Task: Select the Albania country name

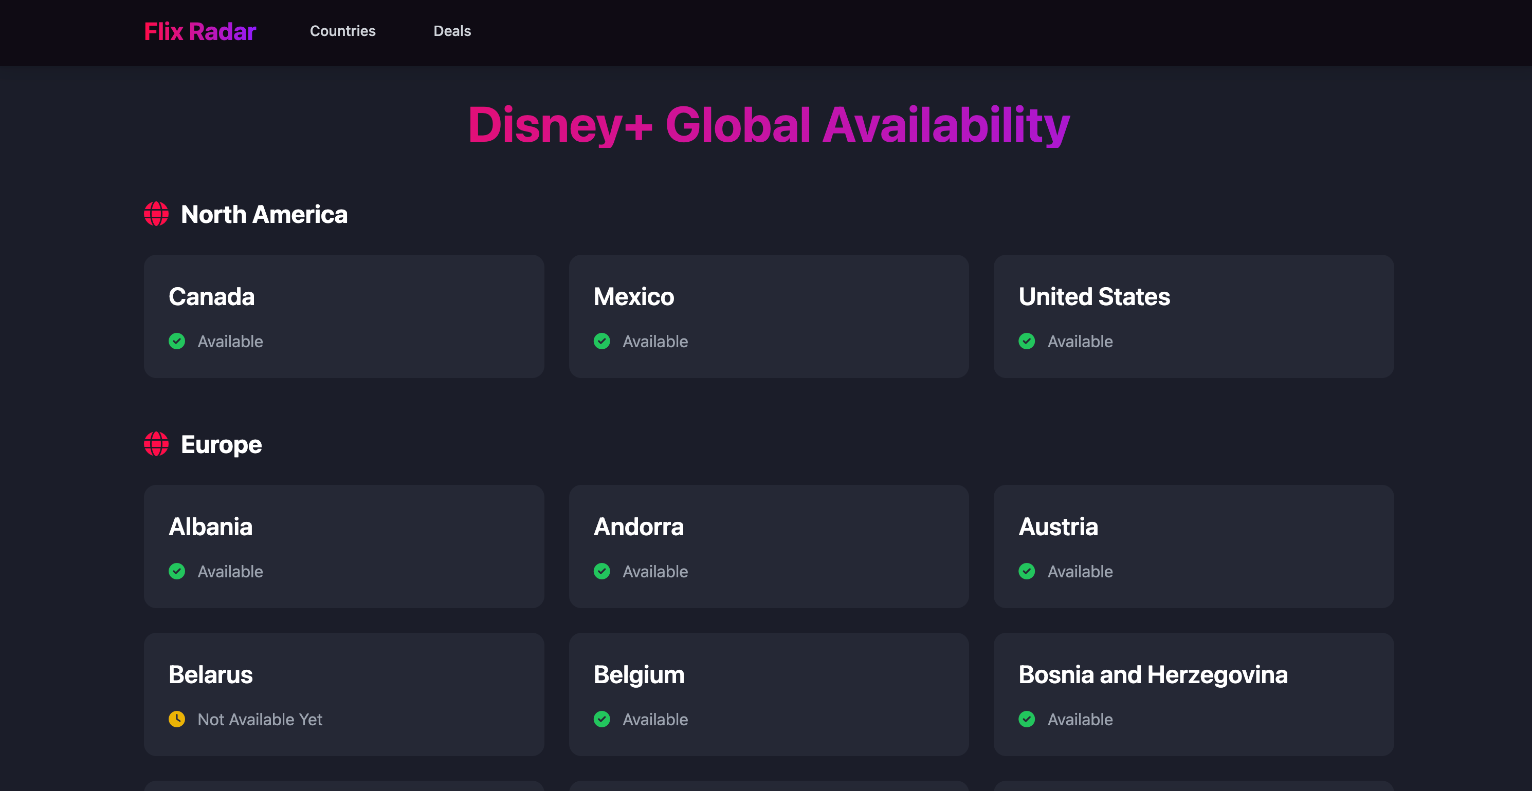Action: pyautogui.click(x=211, y=526)
